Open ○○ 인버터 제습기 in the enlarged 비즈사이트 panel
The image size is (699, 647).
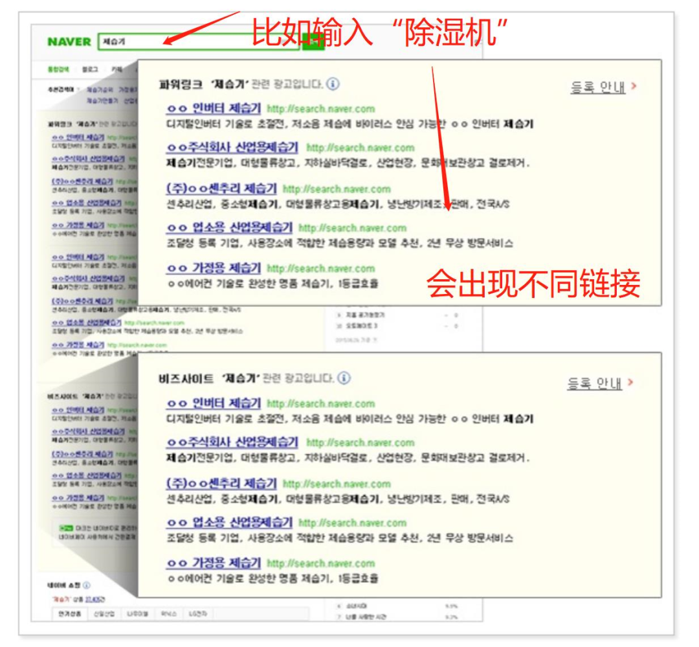pyautogui.click(x=214, y=403)
